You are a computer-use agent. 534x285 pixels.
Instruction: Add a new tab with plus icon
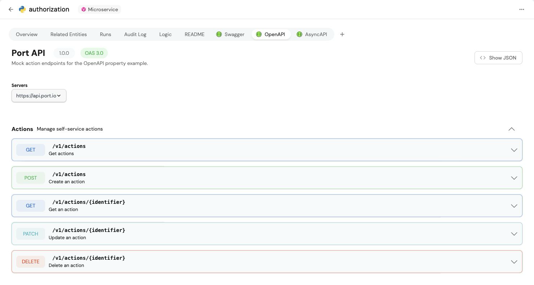pyautogui.click(x=342, y=34)
